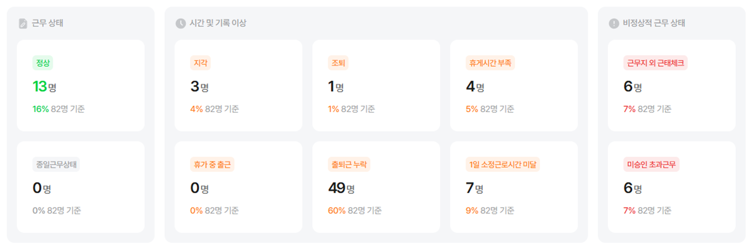This screenshot has height=251, width=755.
Task: Open the 4명 insufficient break count
Action: coord(475,86)
